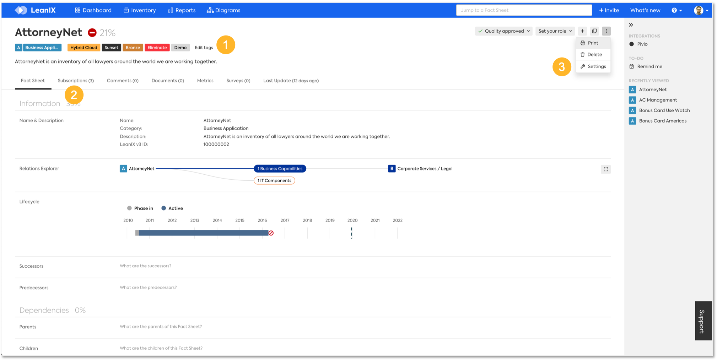Click the Hybrid Cloud tag
The image size is (717, 360).
pyautogui.click(x=83, y=48)
